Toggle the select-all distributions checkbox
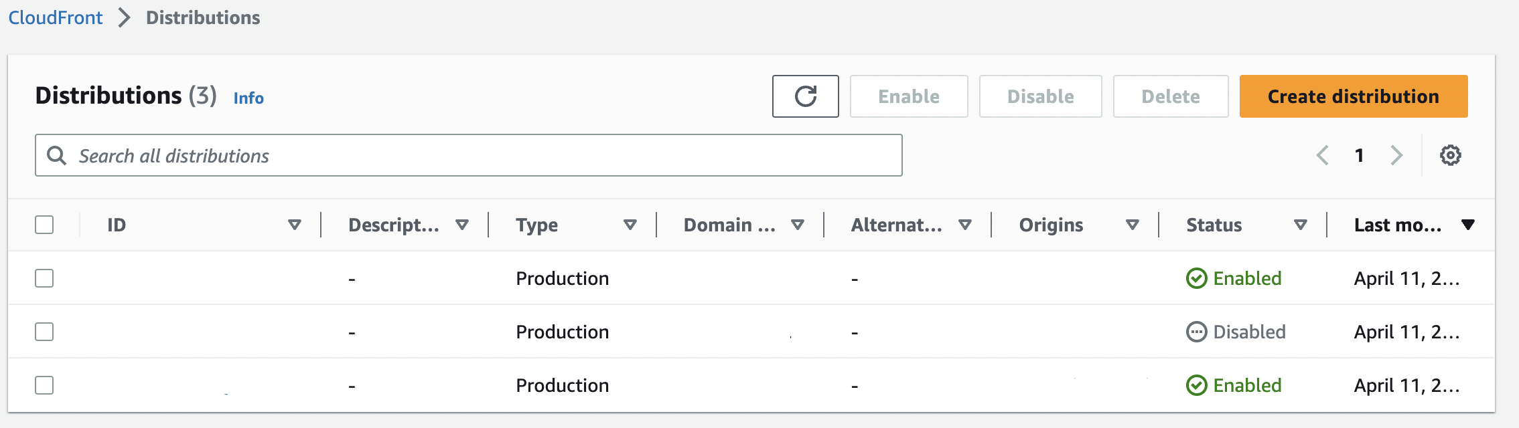The image size is (1519, 428). coord(44,225)
